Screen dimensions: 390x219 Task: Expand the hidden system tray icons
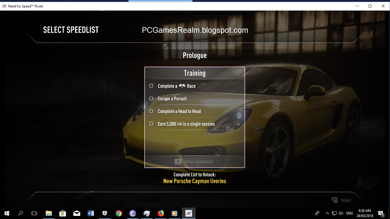pyautogui.click(x=327, y=213)
